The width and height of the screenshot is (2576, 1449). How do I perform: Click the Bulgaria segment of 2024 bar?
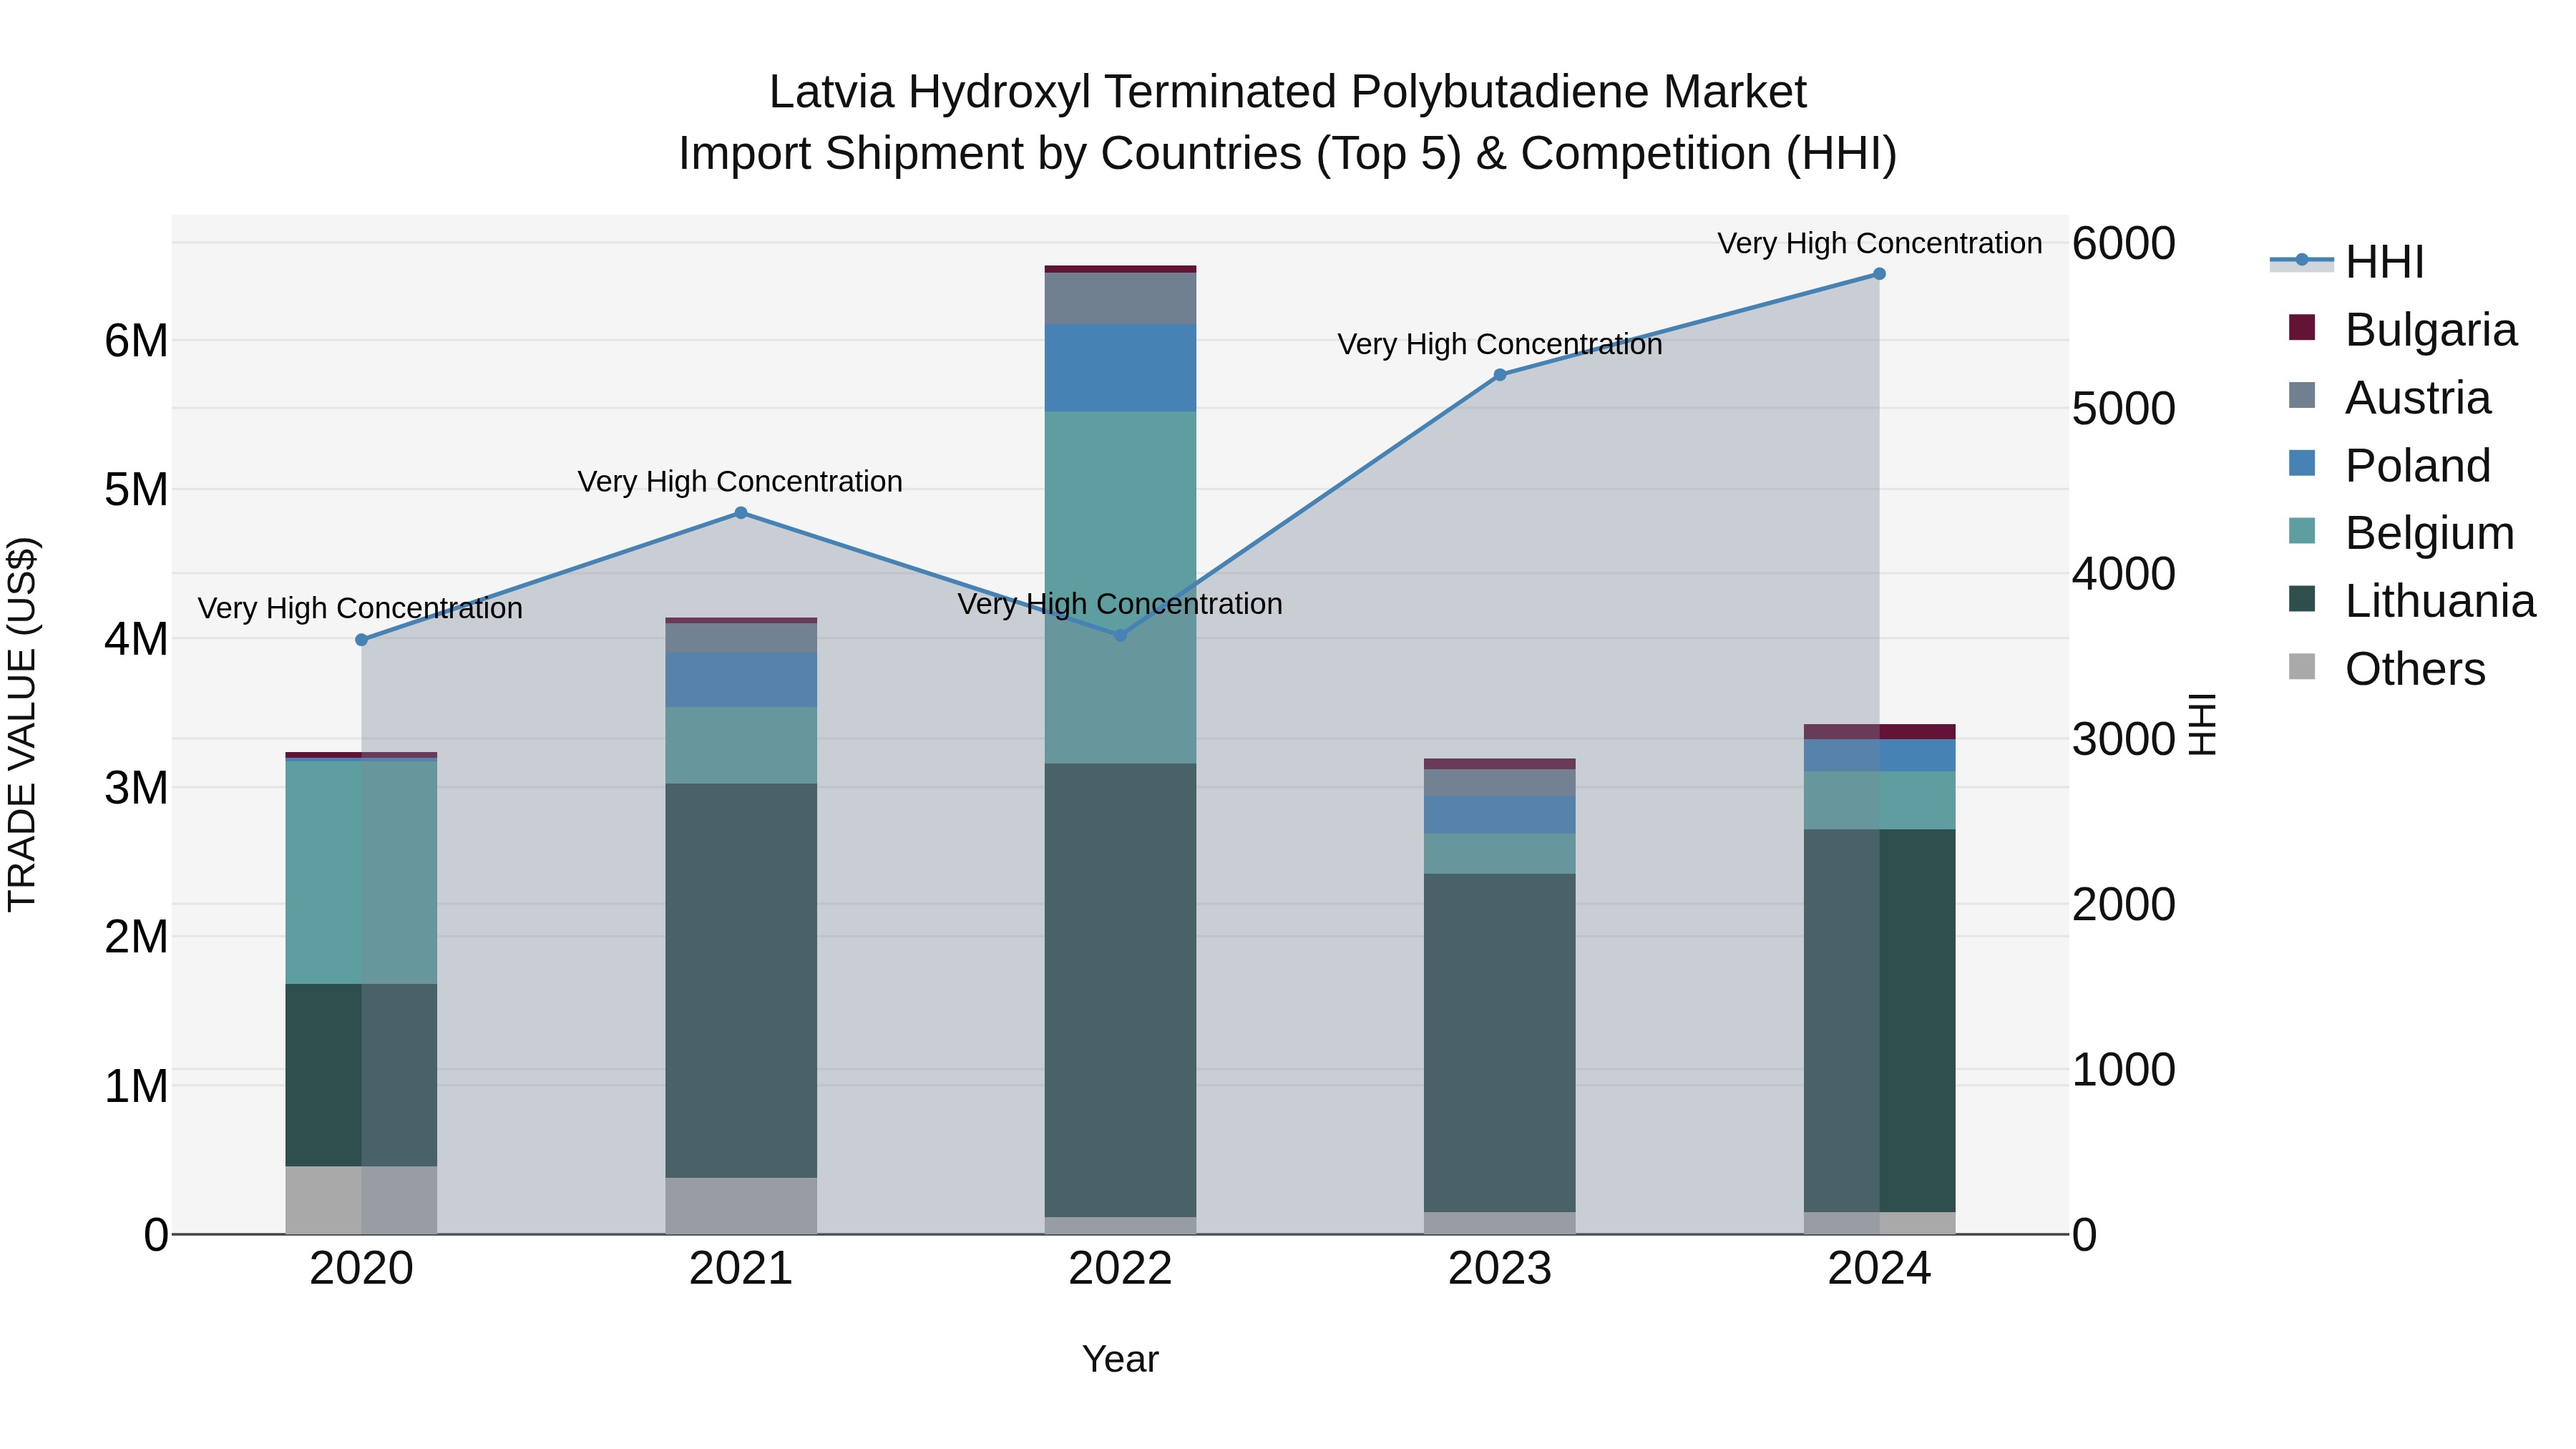pyautogui.click(x=1880, y=732)
